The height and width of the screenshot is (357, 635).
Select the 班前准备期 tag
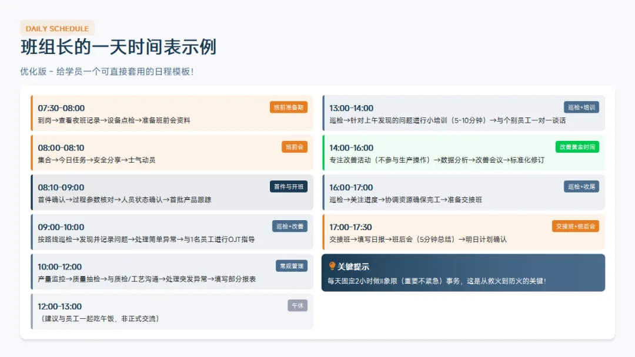[x=289, y=107]
